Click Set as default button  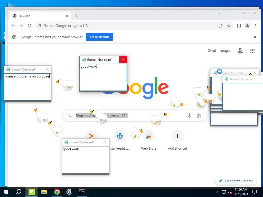(x=99, y=37)
